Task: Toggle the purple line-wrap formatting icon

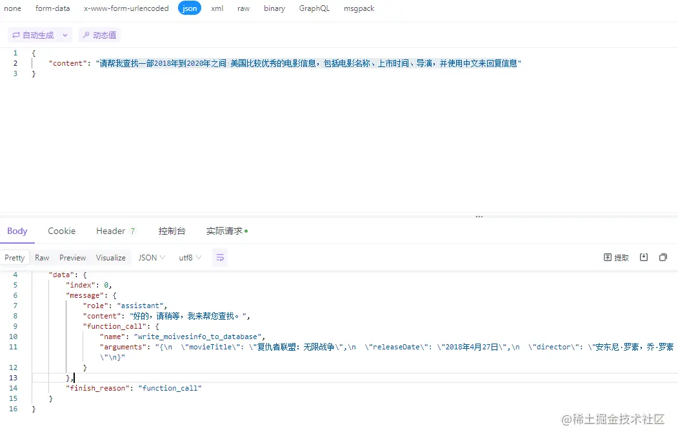Action: tap(219, 257)
